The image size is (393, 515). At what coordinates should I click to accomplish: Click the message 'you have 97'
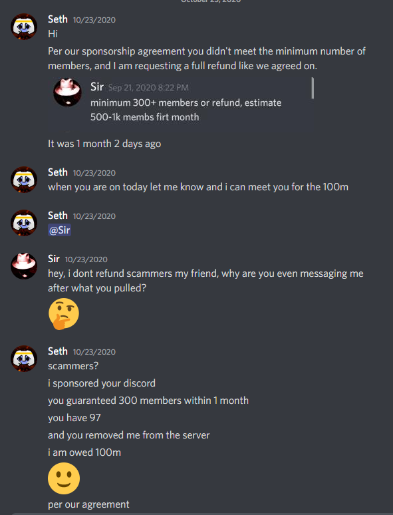point(74,418)
